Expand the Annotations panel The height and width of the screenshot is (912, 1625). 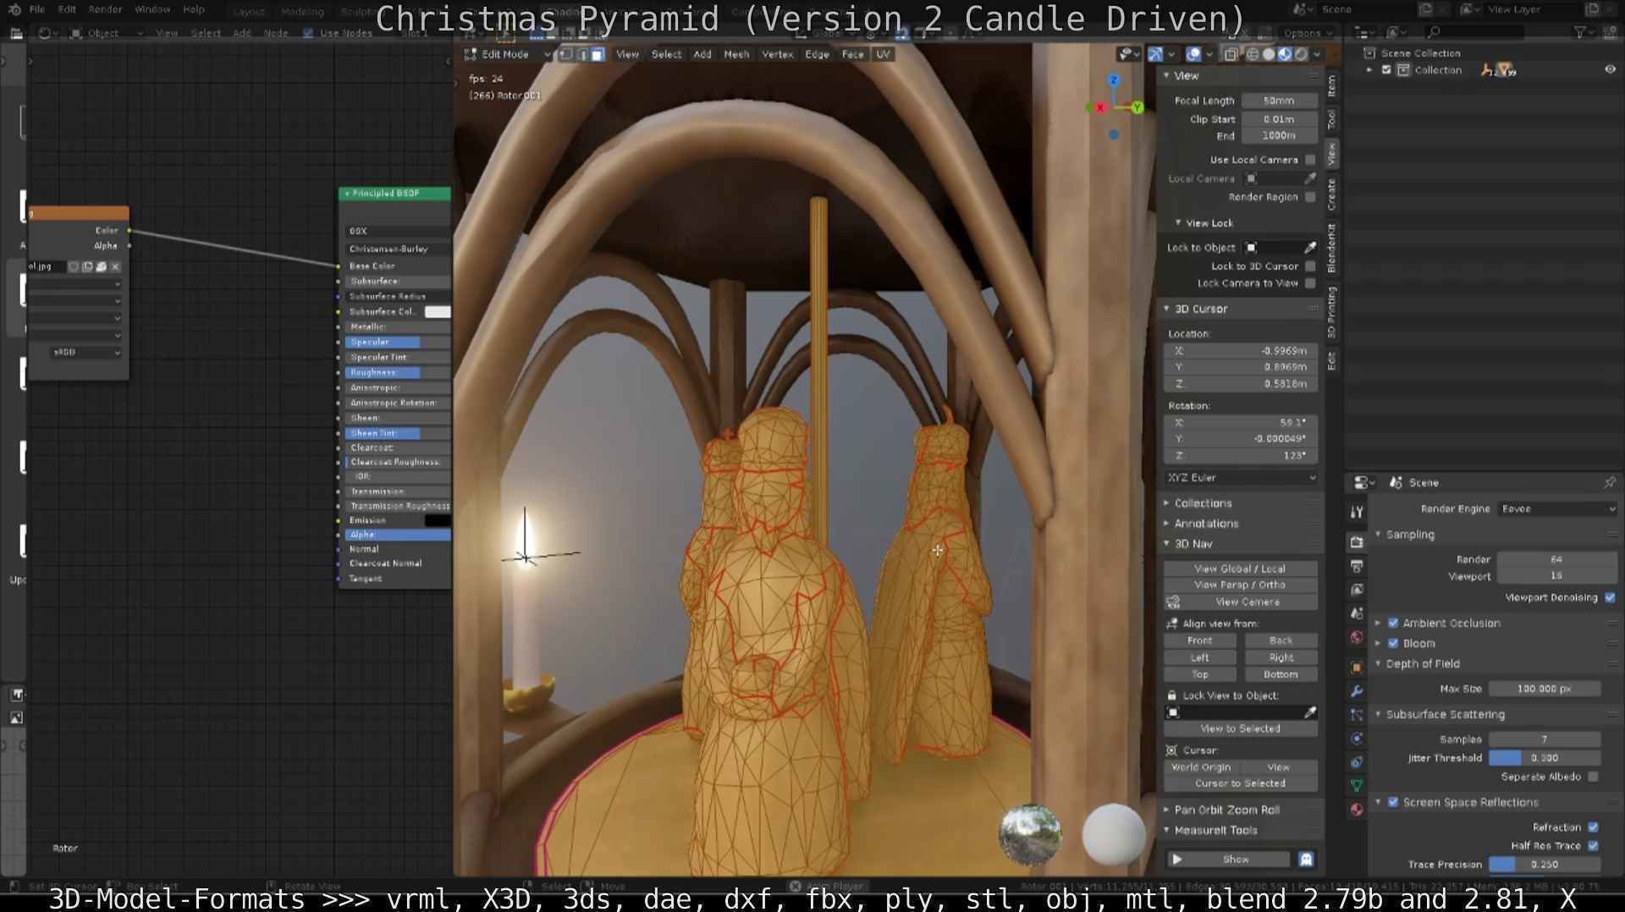coord(1205,524)
